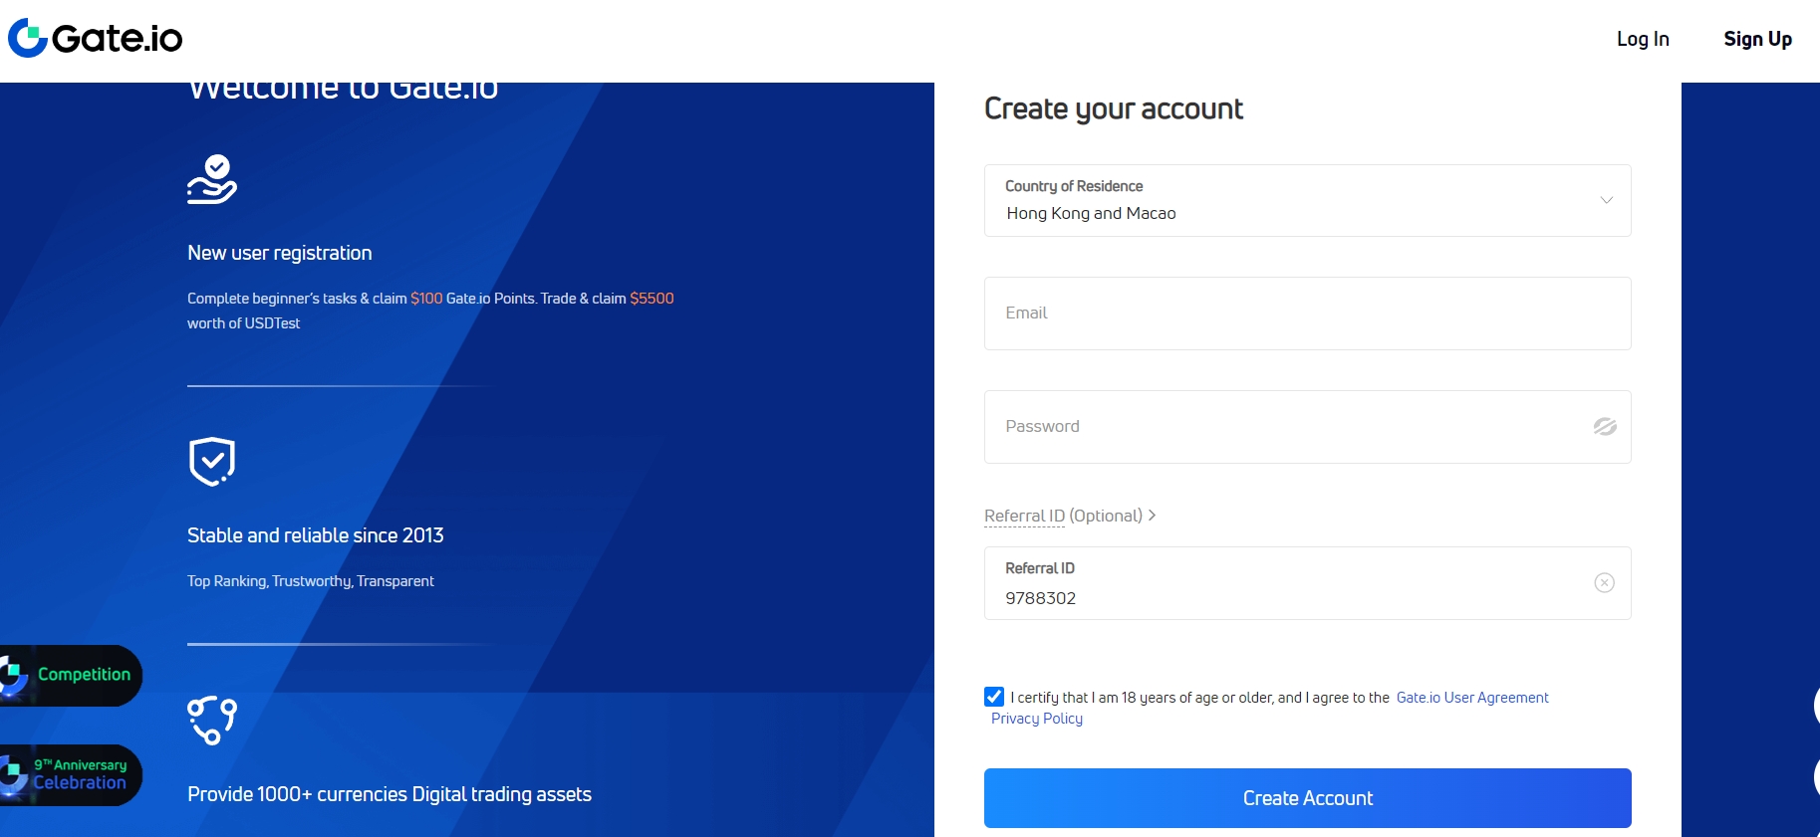
Task: Go to Log In page
Action: pyautogui.click(x=1643, y=39)
